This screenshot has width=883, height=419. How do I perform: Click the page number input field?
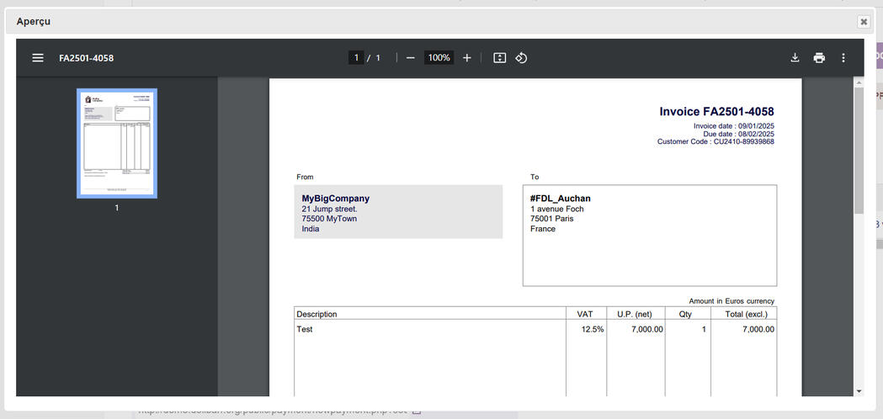click(356, 58)
